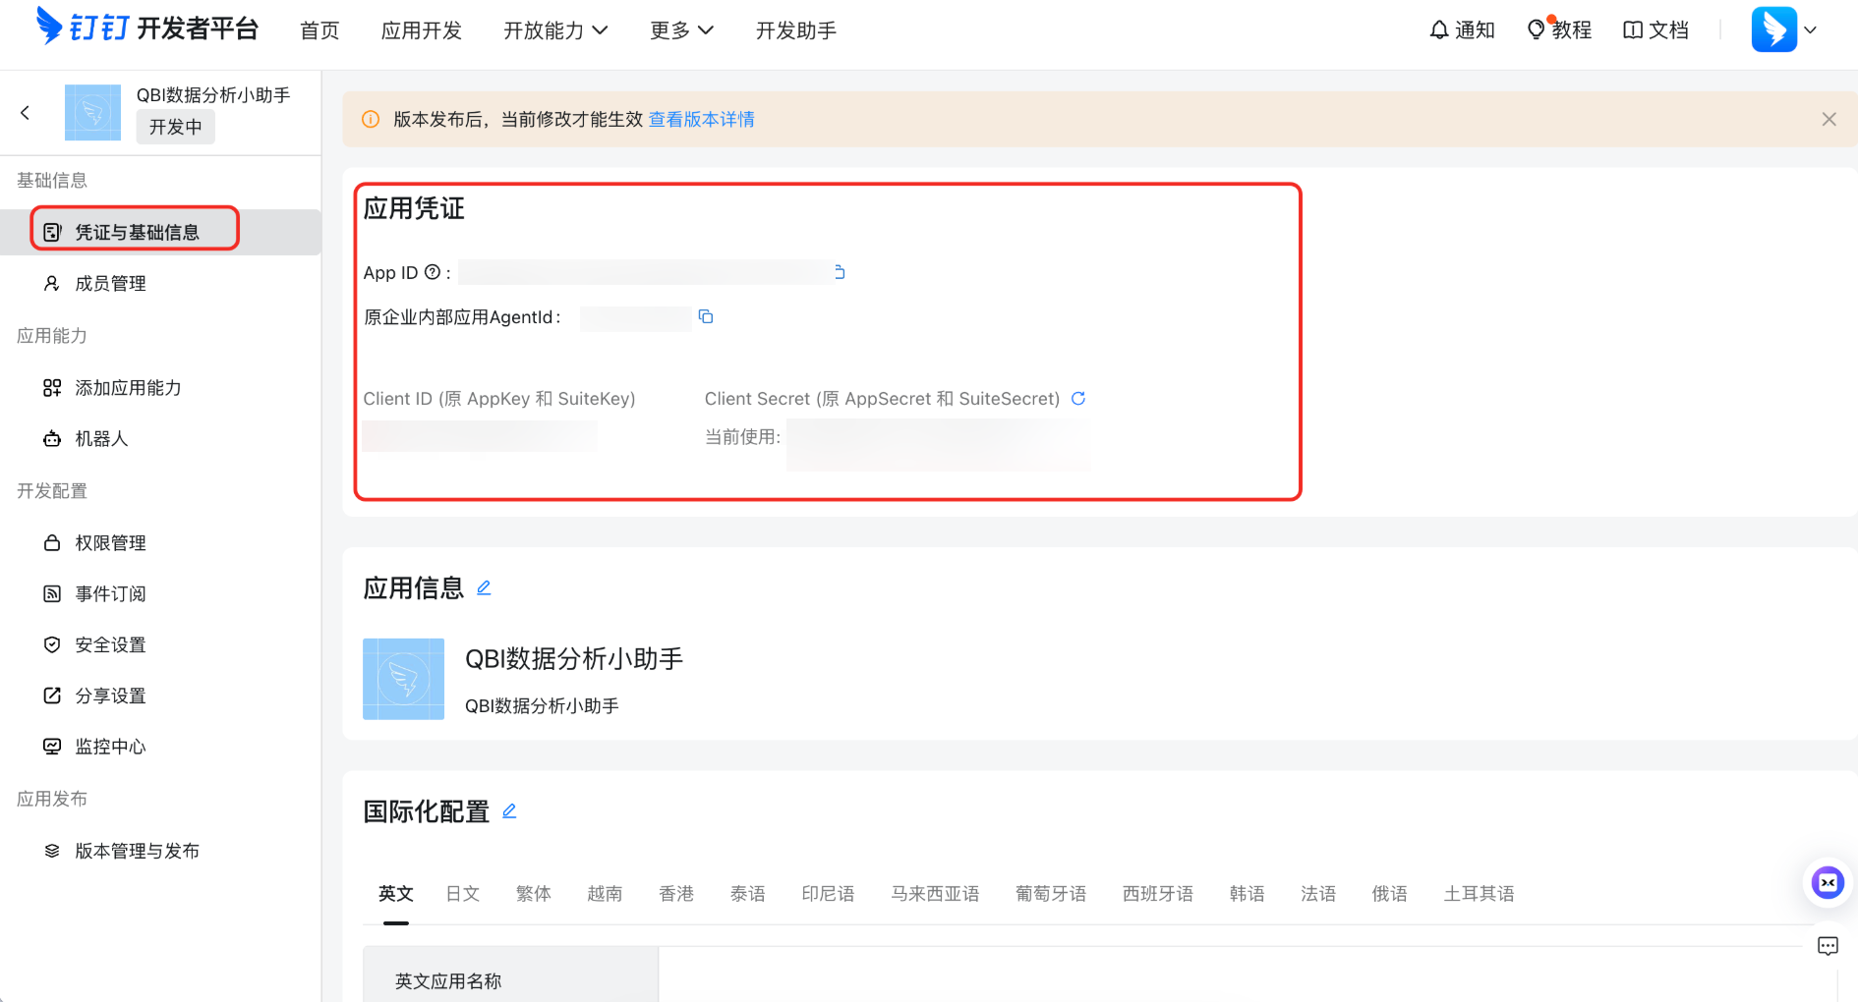Copy the App ID value

[x=840, y=272]
